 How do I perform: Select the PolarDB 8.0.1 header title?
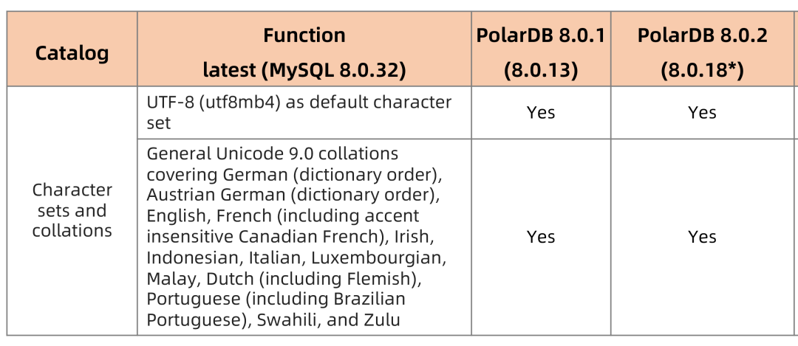click(x=540, y=35)
